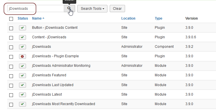
Task: Click the magnifier search button
Action: 69,9
